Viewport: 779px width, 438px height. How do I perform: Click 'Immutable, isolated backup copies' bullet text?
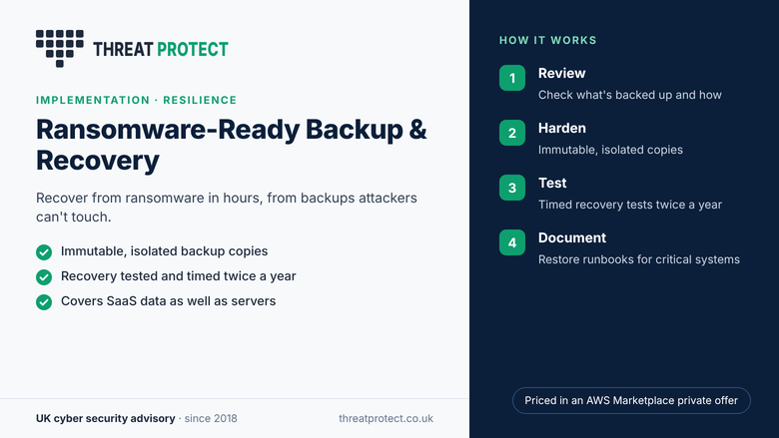pos(164,251)
